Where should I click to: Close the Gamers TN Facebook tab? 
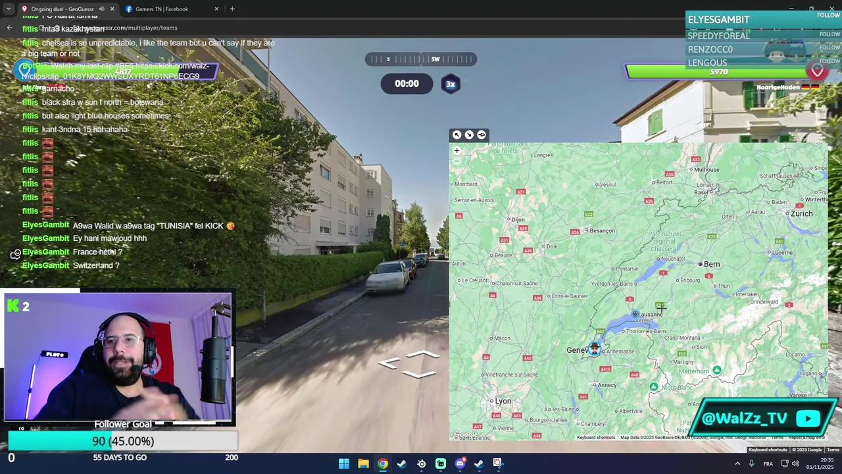click(x=216, y=9)
